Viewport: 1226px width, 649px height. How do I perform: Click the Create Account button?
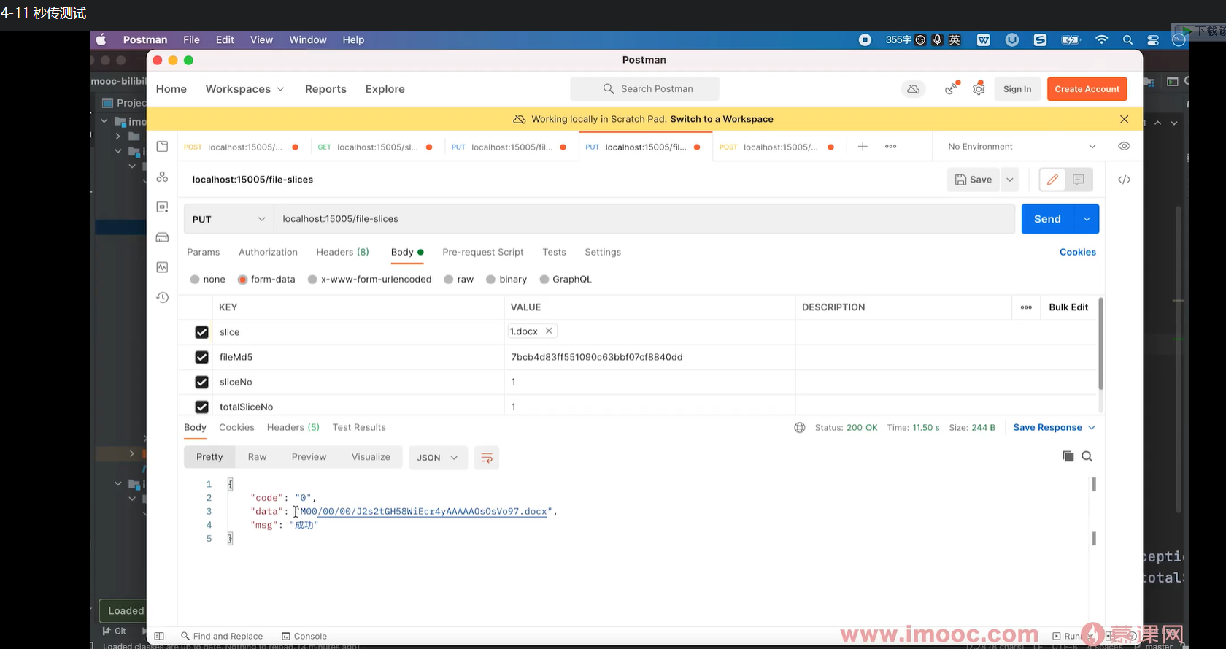pos(1087,89)
